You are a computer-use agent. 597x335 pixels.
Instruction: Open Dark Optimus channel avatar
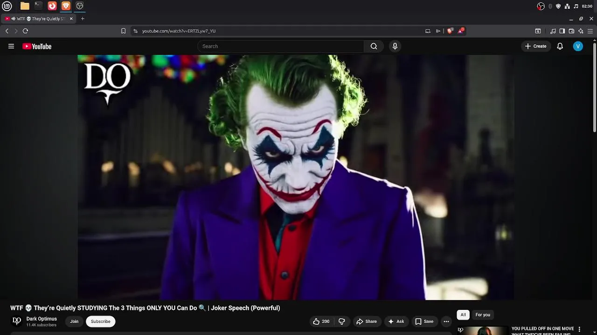(x=17, y=321)
